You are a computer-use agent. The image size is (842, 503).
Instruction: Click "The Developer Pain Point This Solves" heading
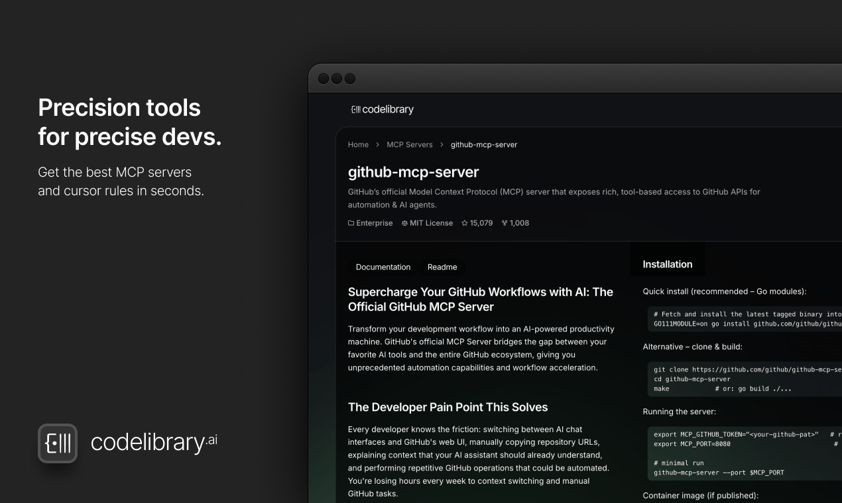click(448, 407)
